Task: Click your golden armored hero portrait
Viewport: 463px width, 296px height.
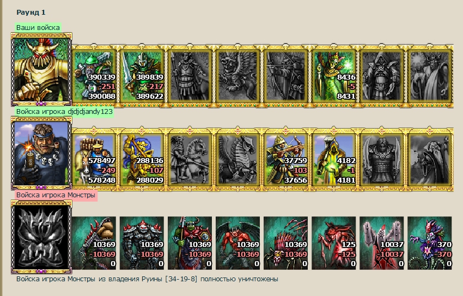Action: (x=41, y=70)
